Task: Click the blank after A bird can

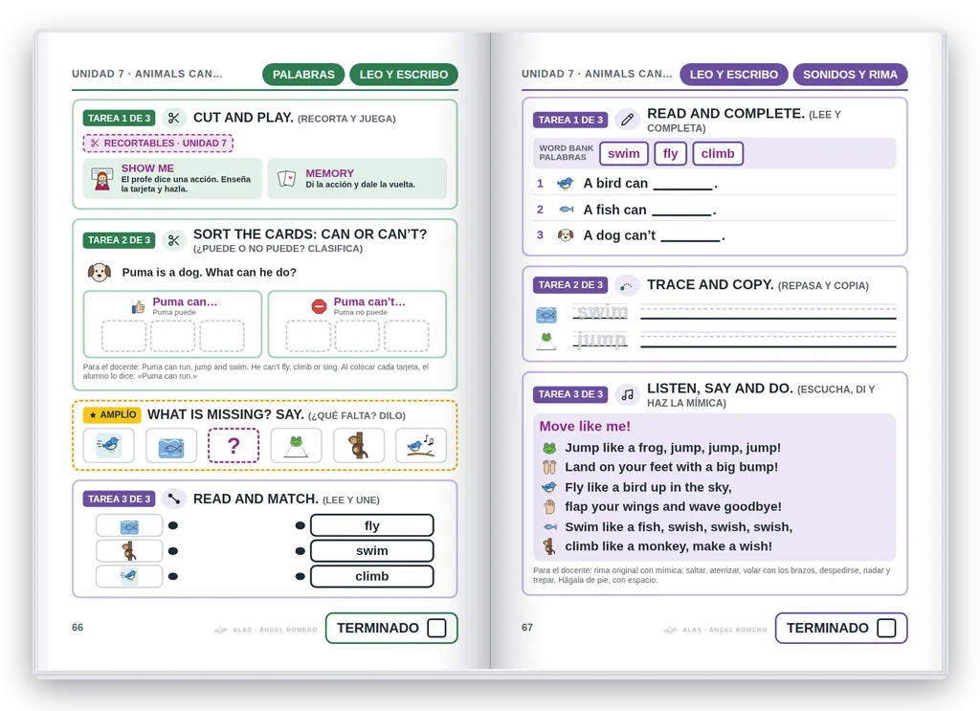Action: [x=682, y=185]
